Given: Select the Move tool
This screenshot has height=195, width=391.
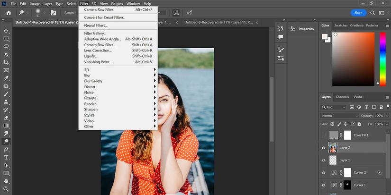Looking at the screenshot, I should (6, 31).
